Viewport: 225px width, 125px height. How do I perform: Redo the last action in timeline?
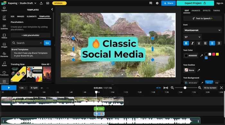tap(47, 88)
